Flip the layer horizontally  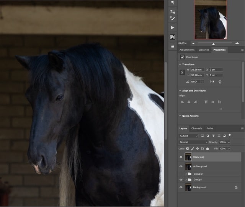[212, 82]
